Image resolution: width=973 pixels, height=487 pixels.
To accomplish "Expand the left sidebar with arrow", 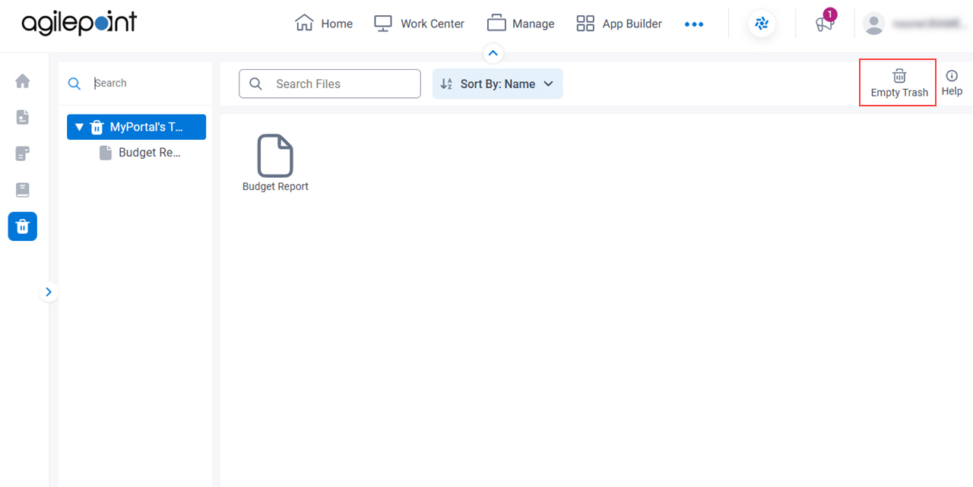I will pyautogui.click(x=49, y=292).
